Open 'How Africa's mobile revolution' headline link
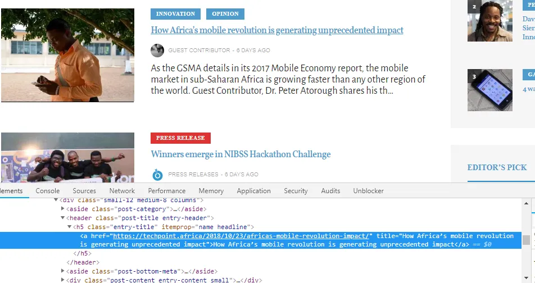The width and height of the screenshot is (535, 283). (276, 30)
